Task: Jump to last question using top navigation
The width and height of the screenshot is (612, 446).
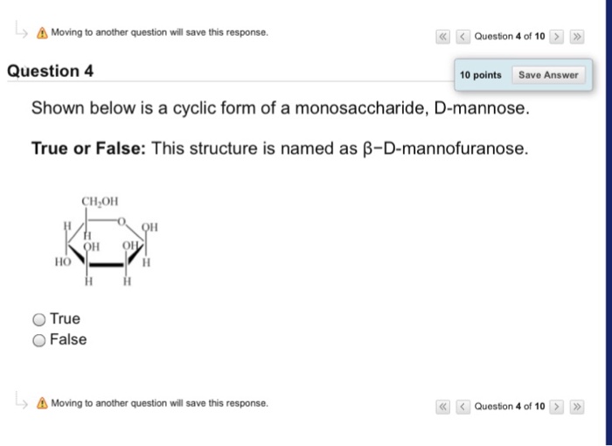Action: click(574, 36)
